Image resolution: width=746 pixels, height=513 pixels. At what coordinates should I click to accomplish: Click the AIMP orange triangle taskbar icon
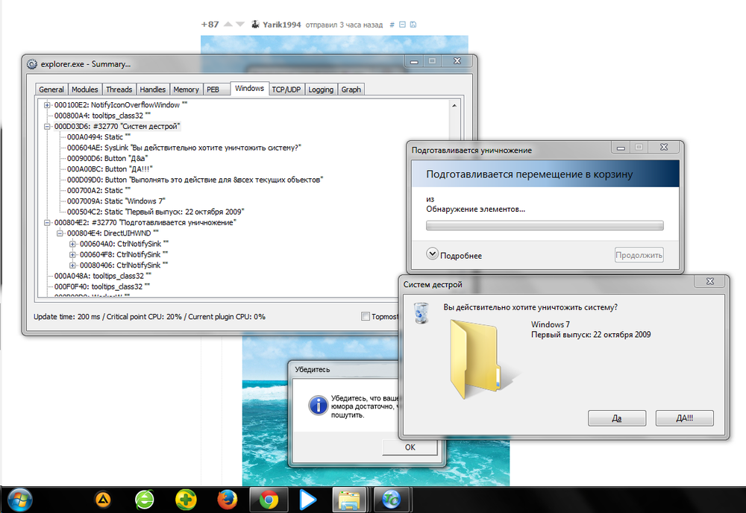click(x=103, y=498)
